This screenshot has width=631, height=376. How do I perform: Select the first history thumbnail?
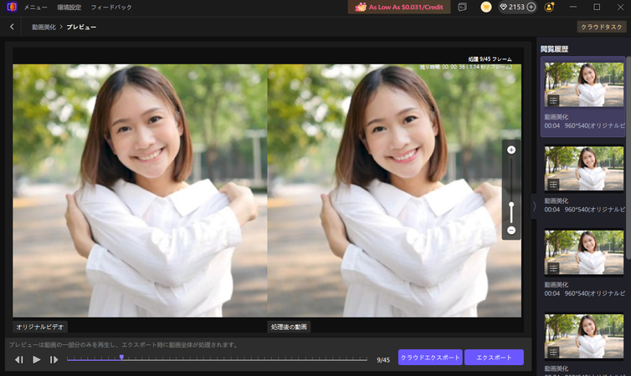coord(584,84)
